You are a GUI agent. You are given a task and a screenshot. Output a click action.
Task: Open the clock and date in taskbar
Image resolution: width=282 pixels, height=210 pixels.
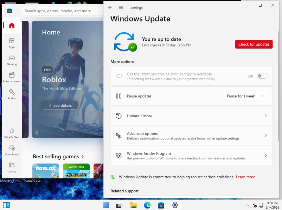point(273,205)
